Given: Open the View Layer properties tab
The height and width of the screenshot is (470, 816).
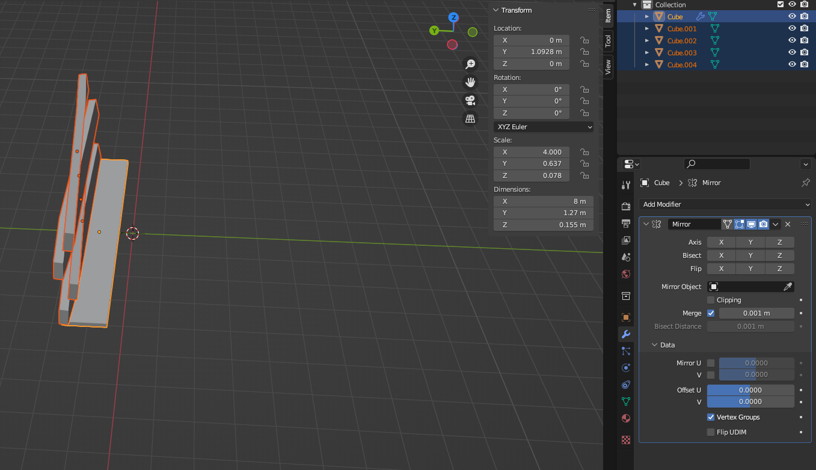Looking at the screenshot, I should coord(626,240).
